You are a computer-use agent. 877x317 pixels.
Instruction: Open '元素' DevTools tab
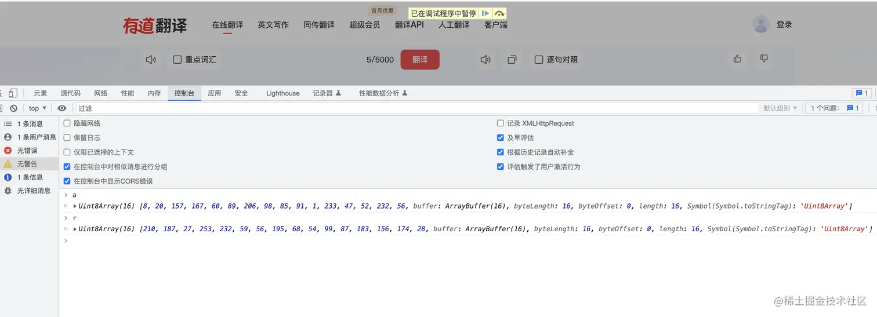[41, 93]
